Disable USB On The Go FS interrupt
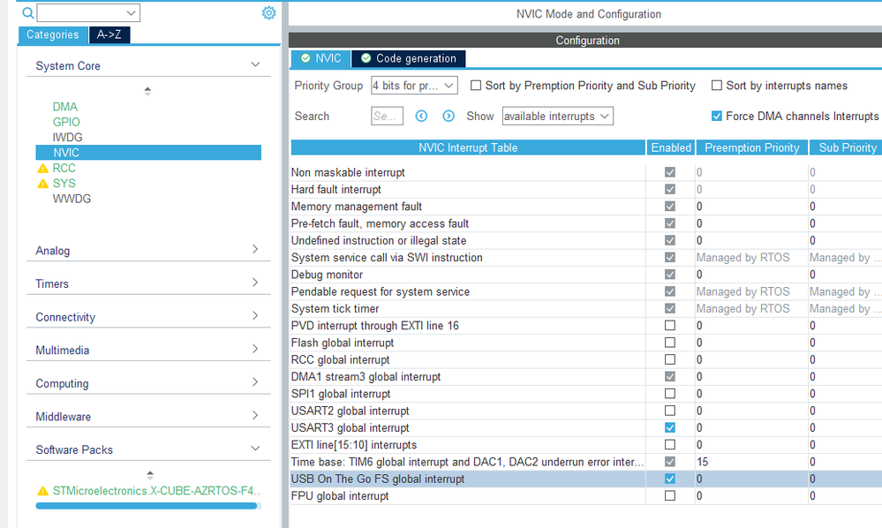 point(670,479)
